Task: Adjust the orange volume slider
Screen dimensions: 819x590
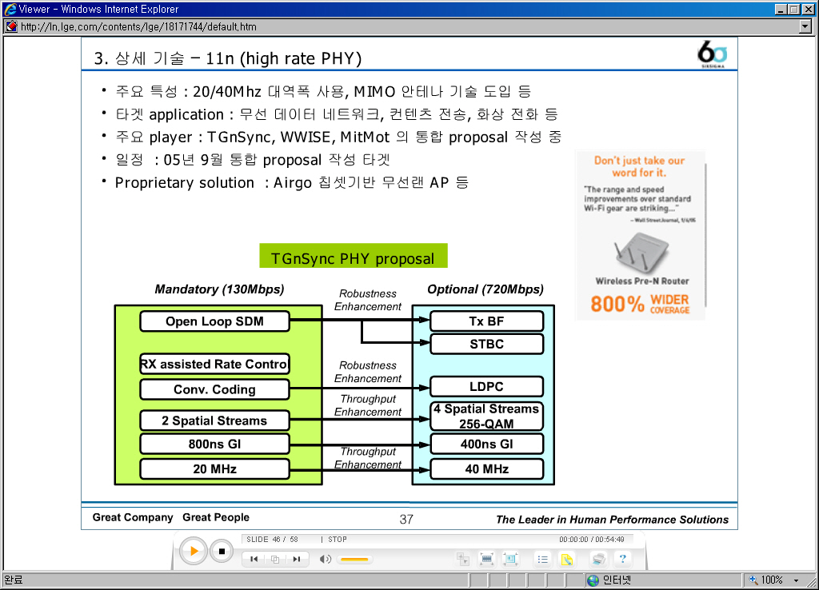Action: (x=355, y=559)
